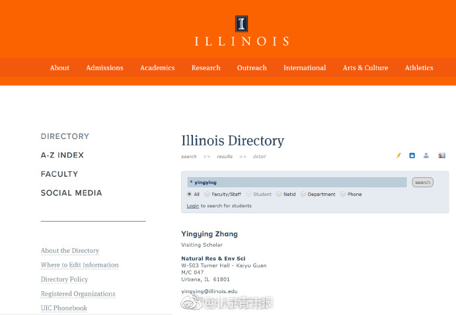Viewport: 456px width, 315px height.
Task: Click the 'Illinois Directory' page heading
Action: (233, 140)
